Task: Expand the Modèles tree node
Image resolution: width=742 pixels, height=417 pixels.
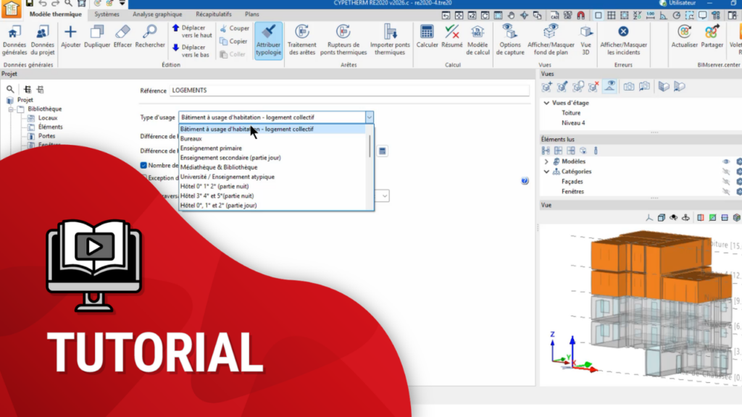Action: pyautogui.click(x=546, y=161)
